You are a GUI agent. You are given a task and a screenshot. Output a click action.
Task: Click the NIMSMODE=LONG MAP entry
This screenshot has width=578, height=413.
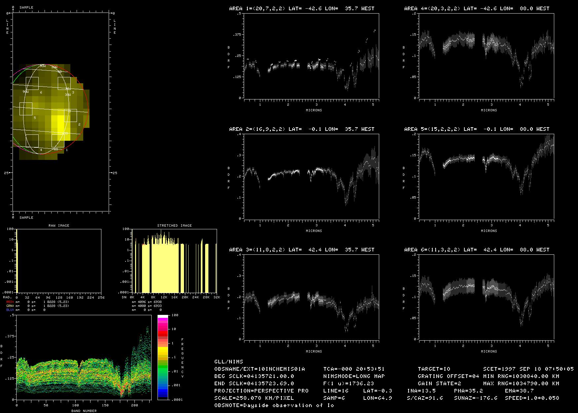coord(354,376)
